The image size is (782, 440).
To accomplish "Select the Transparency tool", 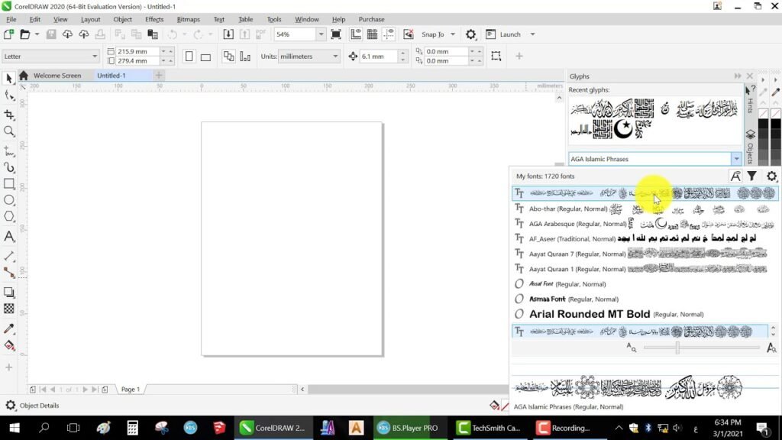I will point(9,309).
